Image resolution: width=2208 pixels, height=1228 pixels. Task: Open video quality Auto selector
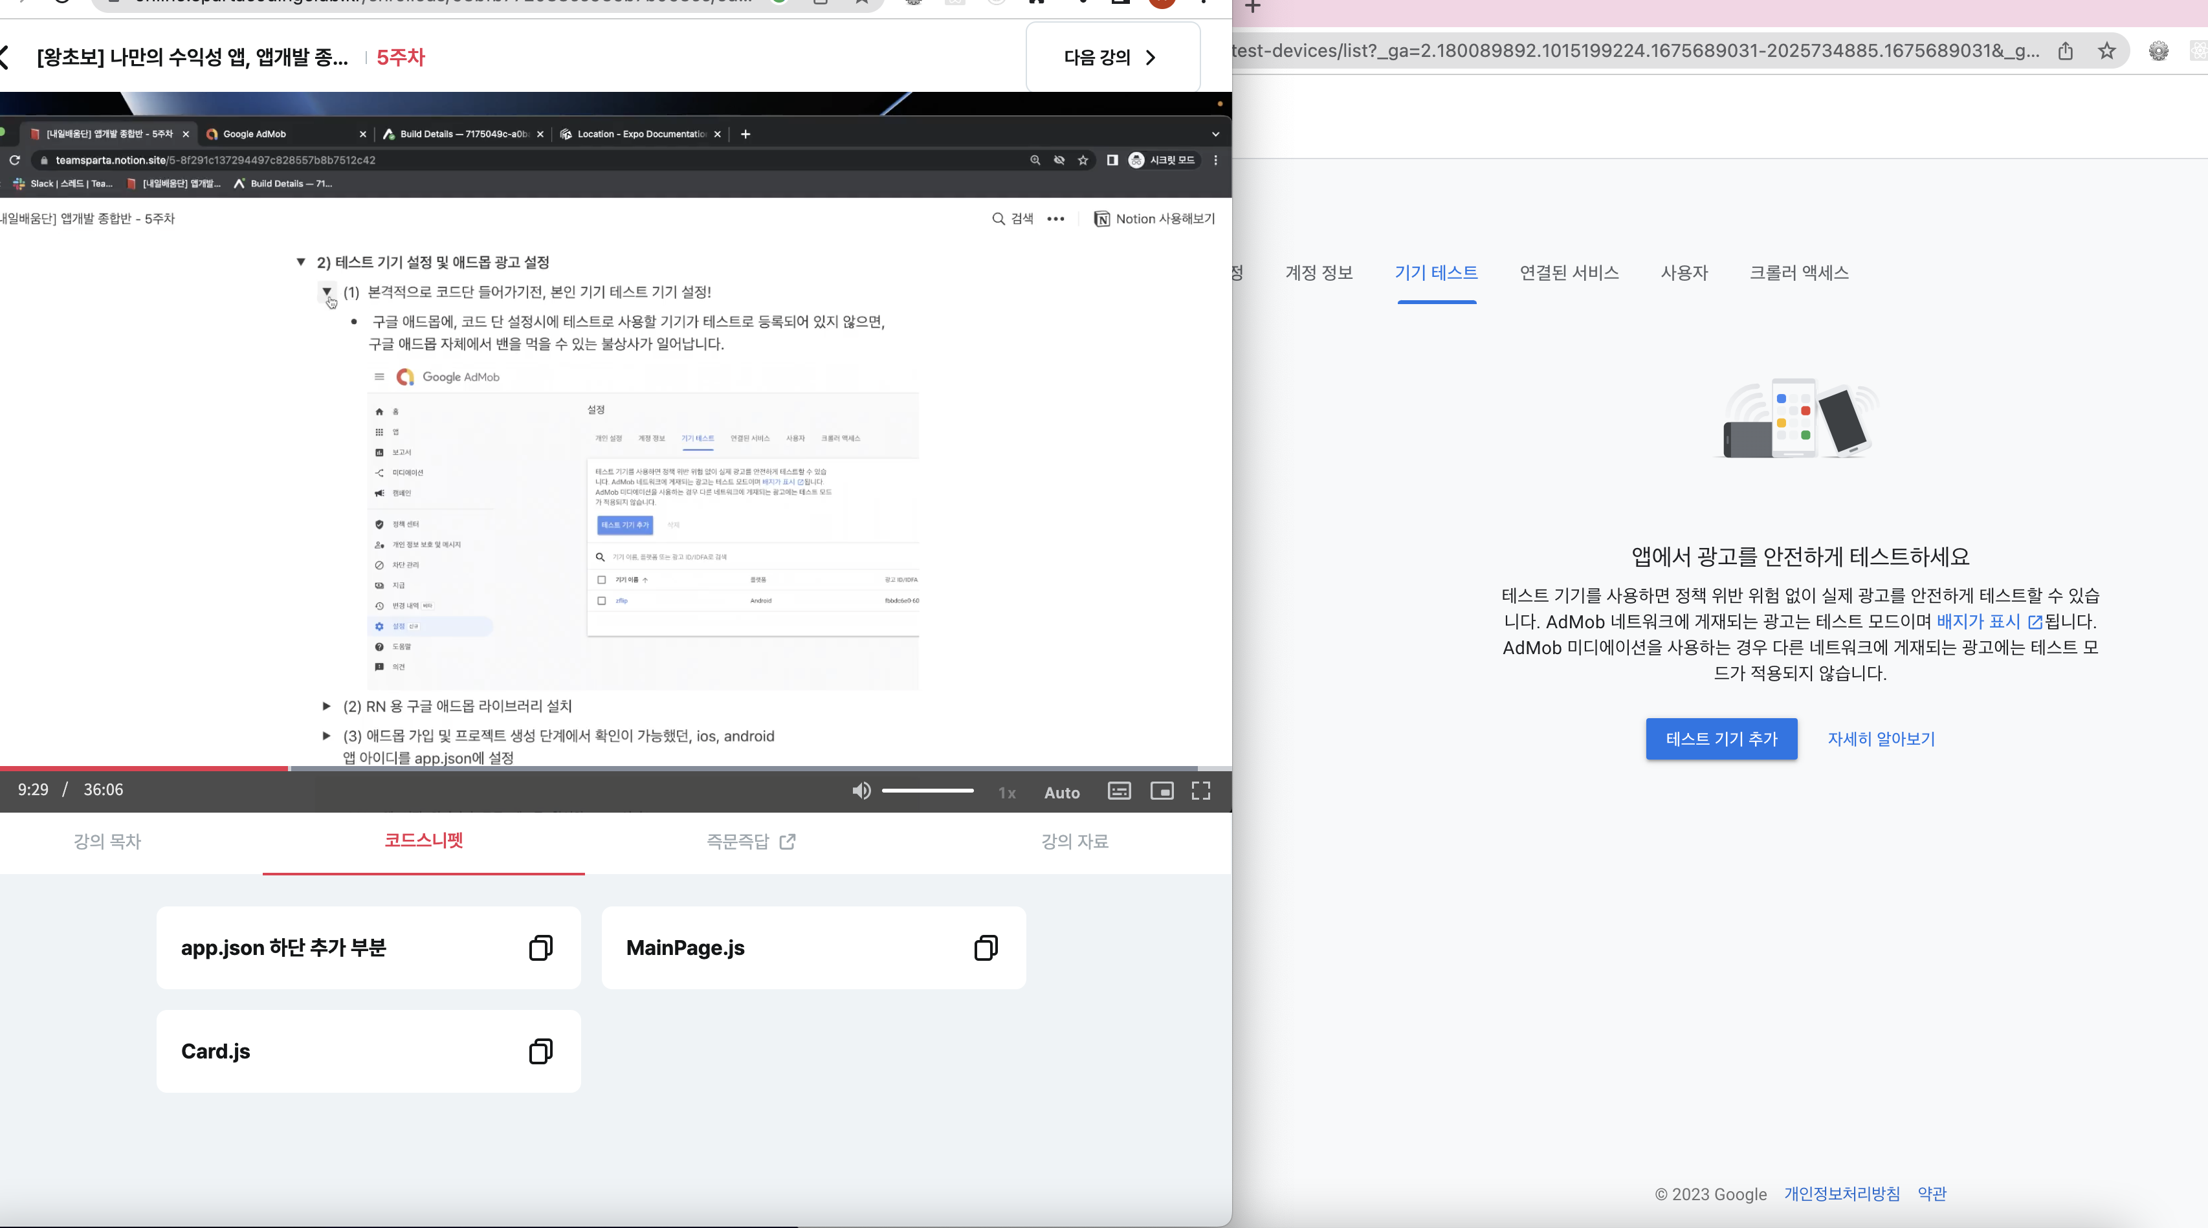pyautogui.click(x=1062, y=793)
